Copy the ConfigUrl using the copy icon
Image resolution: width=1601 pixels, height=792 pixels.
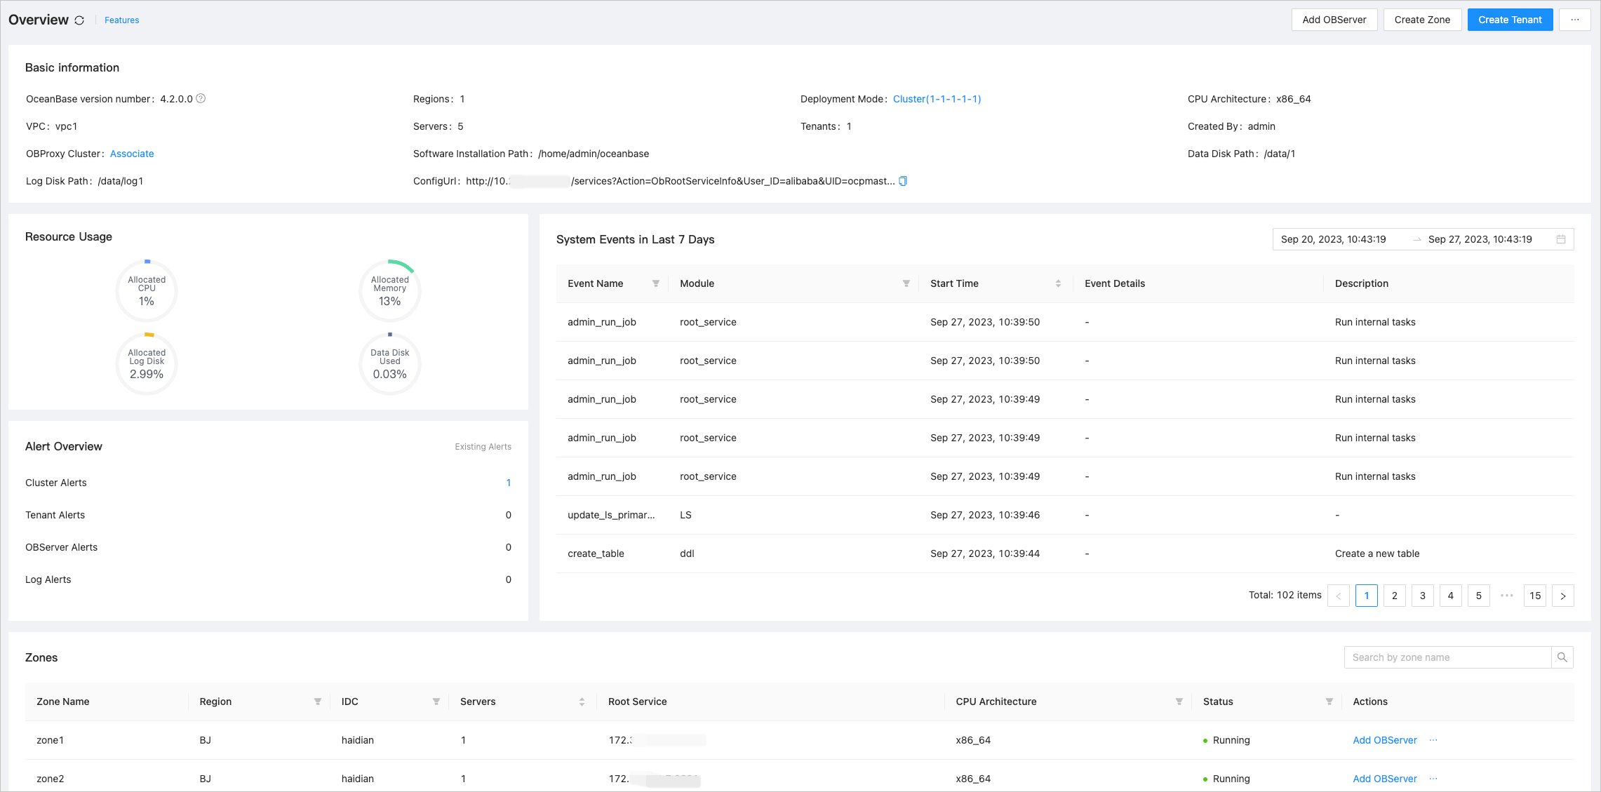[x=903, y=181]
